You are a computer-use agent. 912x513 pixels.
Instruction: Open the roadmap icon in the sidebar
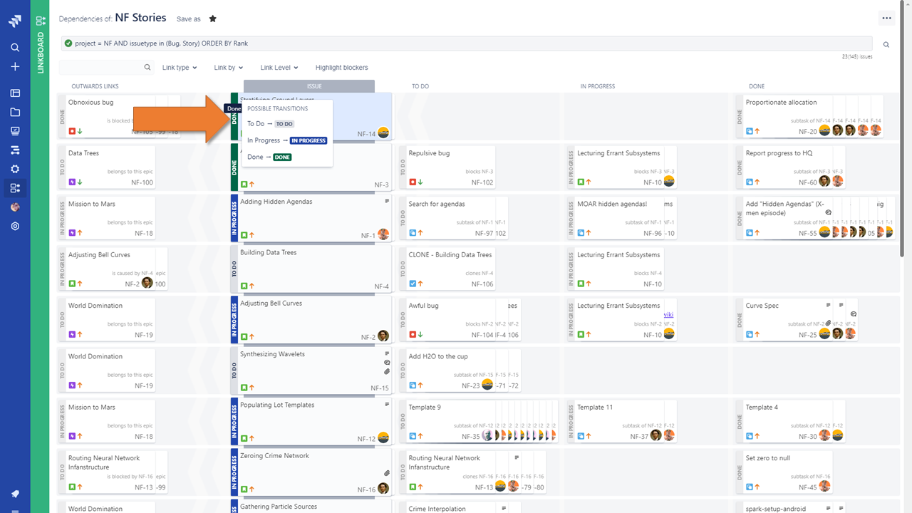pos(15,150)
